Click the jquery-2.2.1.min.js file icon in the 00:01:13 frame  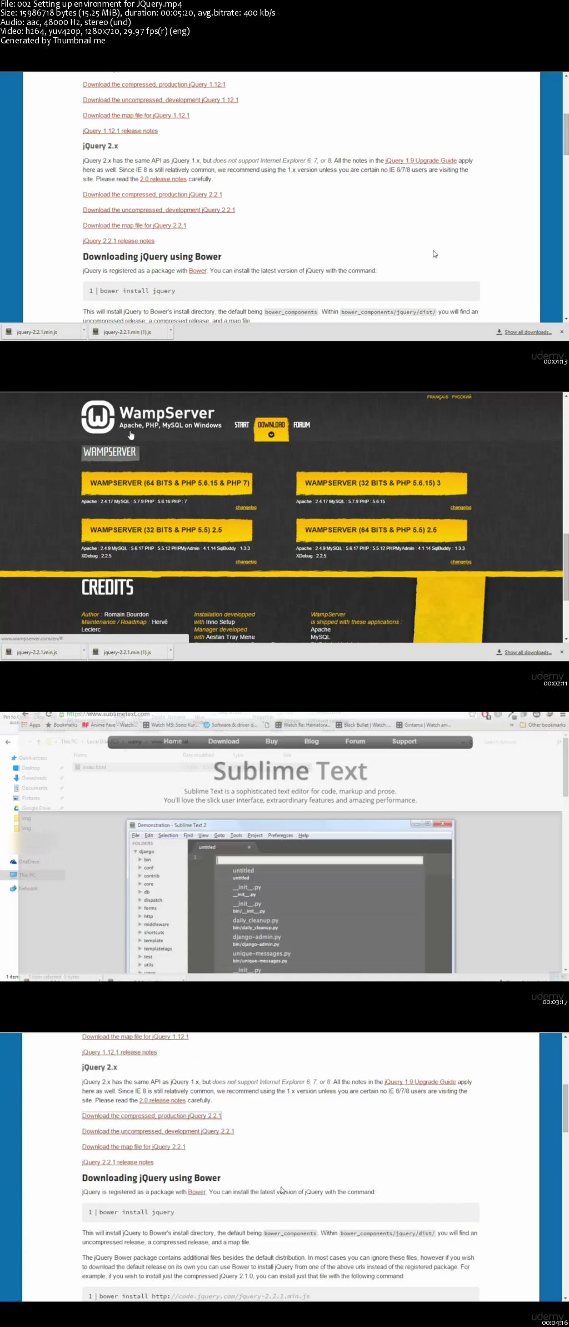coord(9,332)
